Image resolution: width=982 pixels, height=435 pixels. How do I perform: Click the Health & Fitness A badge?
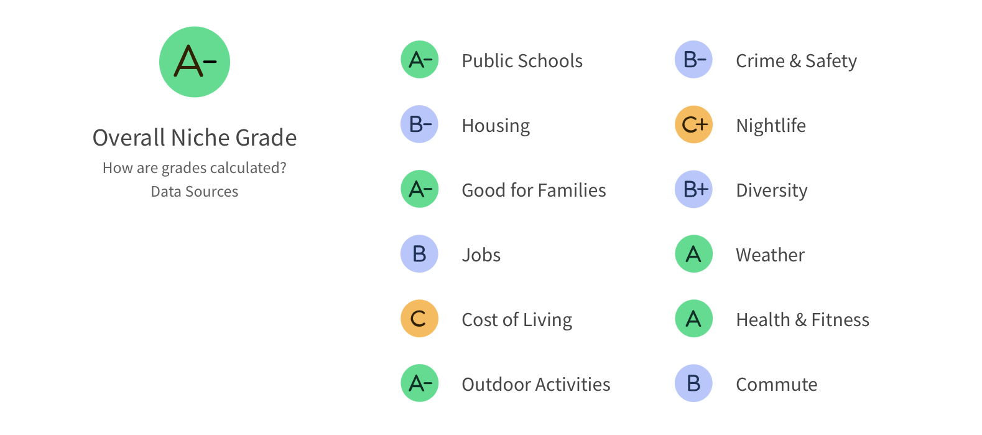click(x=693, y=319)
